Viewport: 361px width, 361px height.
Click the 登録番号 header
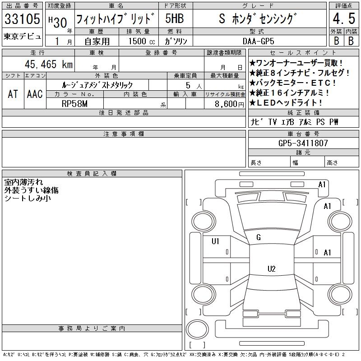click(x=162, y=53)
